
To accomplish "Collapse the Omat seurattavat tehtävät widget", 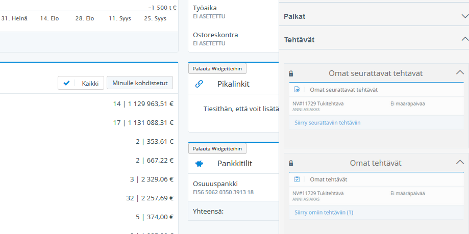I will pos(459,73).
